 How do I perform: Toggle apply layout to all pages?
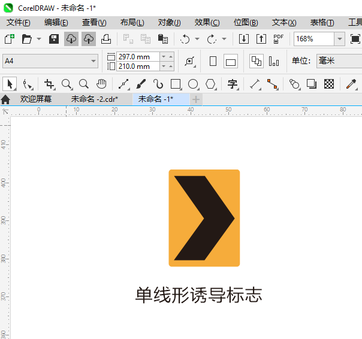[257, 61]
